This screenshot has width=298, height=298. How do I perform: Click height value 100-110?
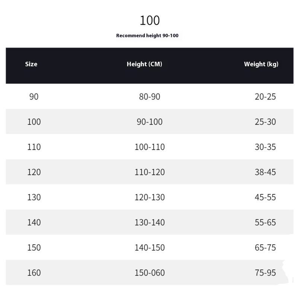coord(149,147)
